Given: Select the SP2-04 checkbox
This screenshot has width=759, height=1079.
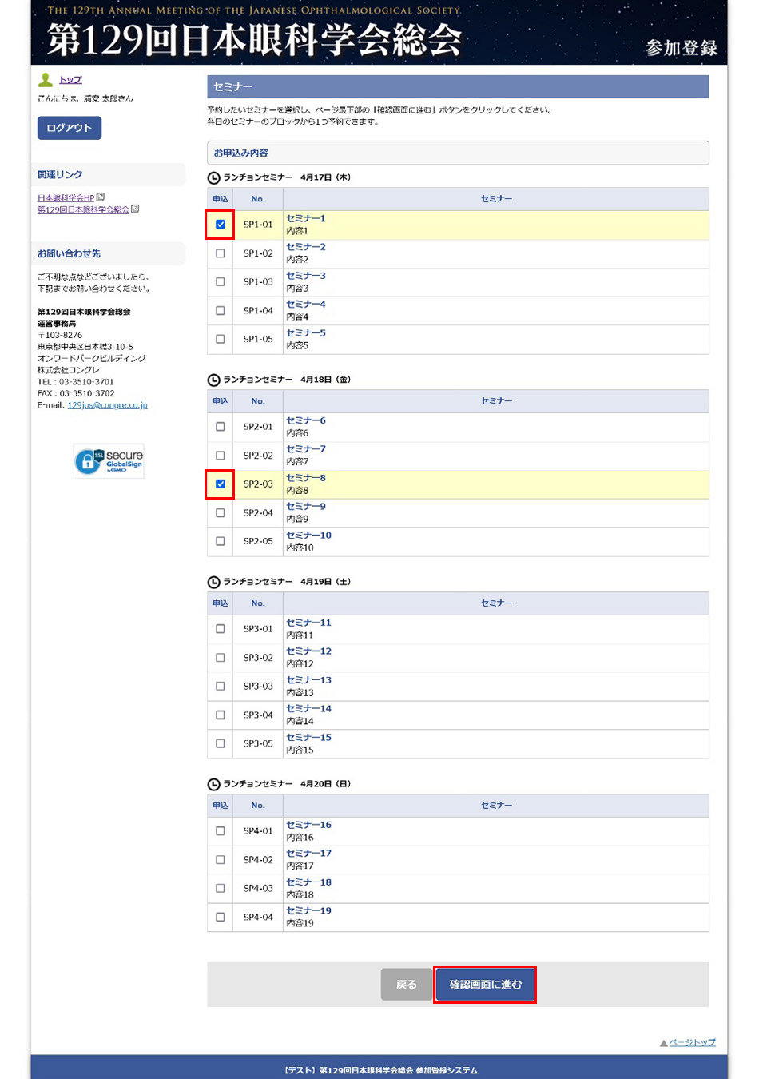Looking at the screenshot, I should (x=221, y=513).
